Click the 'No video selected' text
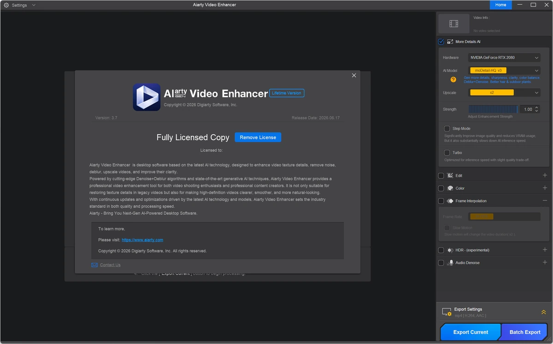 (x=487, y=31)
